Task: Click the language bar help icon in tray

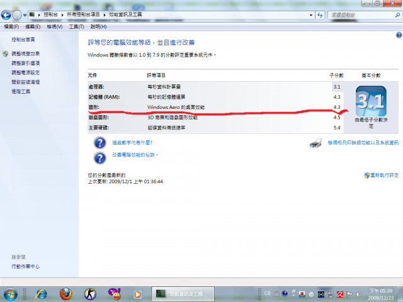Action: pos(285,293)
